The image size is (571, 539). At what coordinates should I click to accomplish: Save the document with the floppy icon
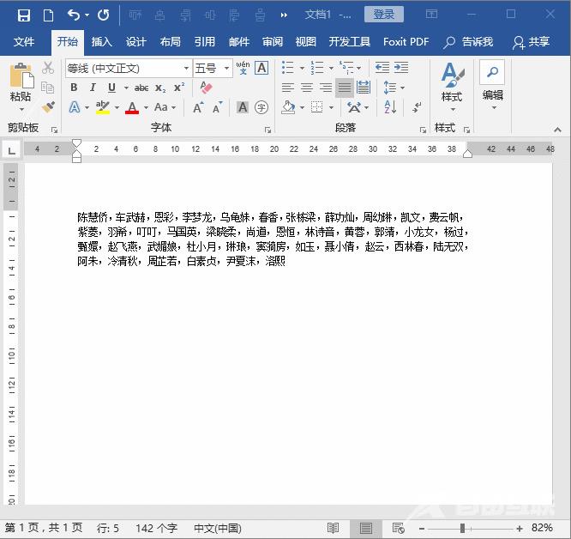pos(24,15)
